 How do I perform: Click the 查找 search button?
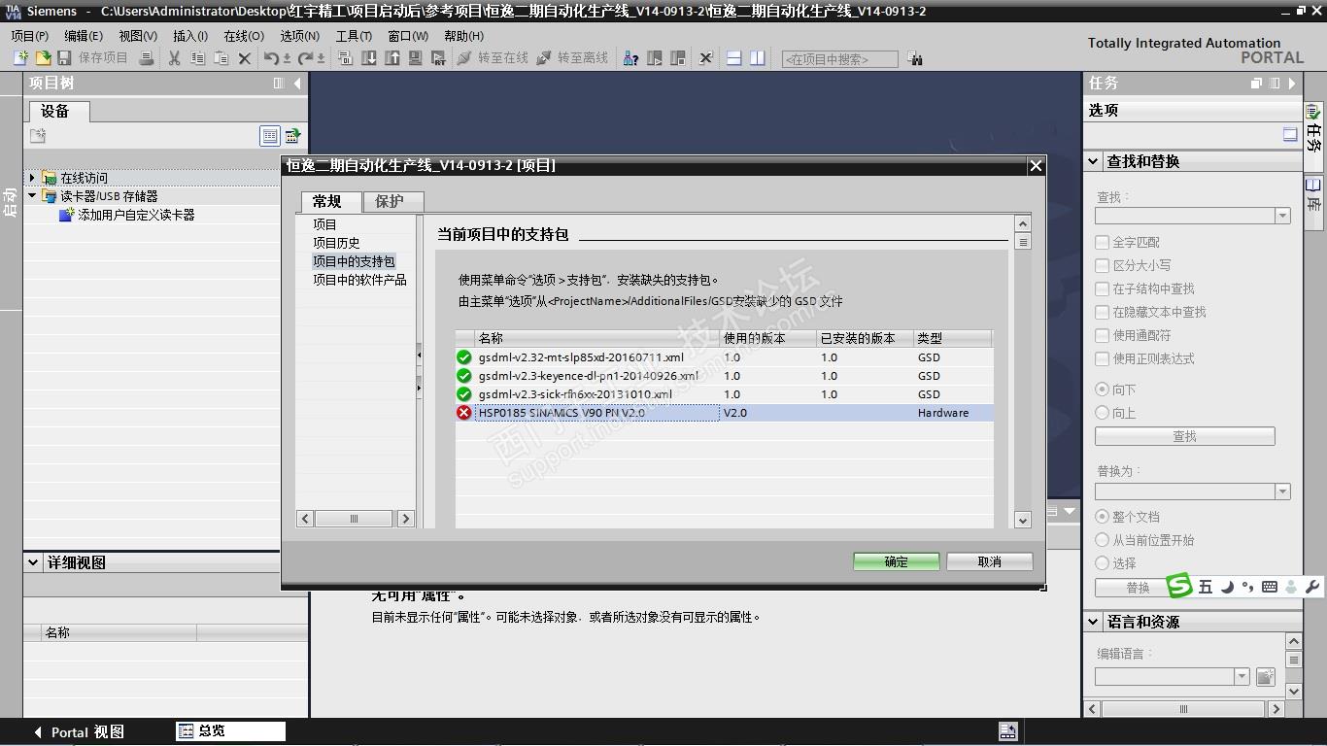[x=1185, y=436]
